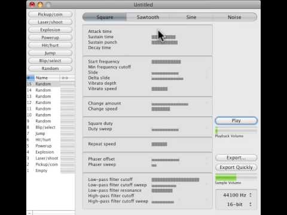Screen dimensions: 287x215
Task: Select row 12 Random in the list
Action: pos(51,103)
